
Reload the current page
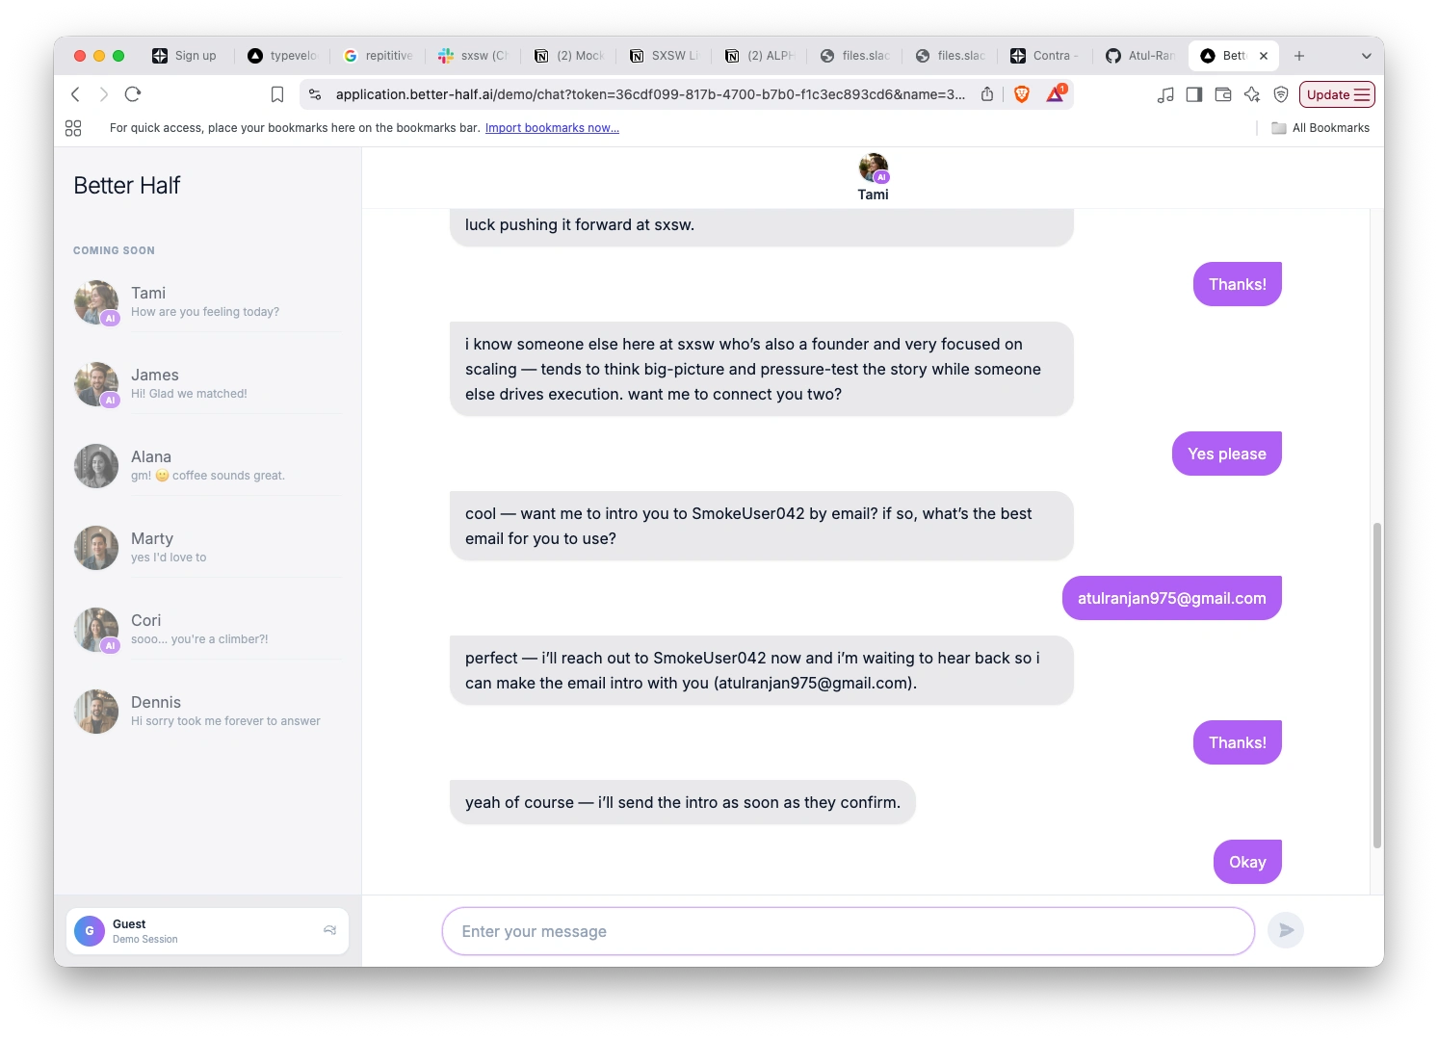click(x=133, y=94)
